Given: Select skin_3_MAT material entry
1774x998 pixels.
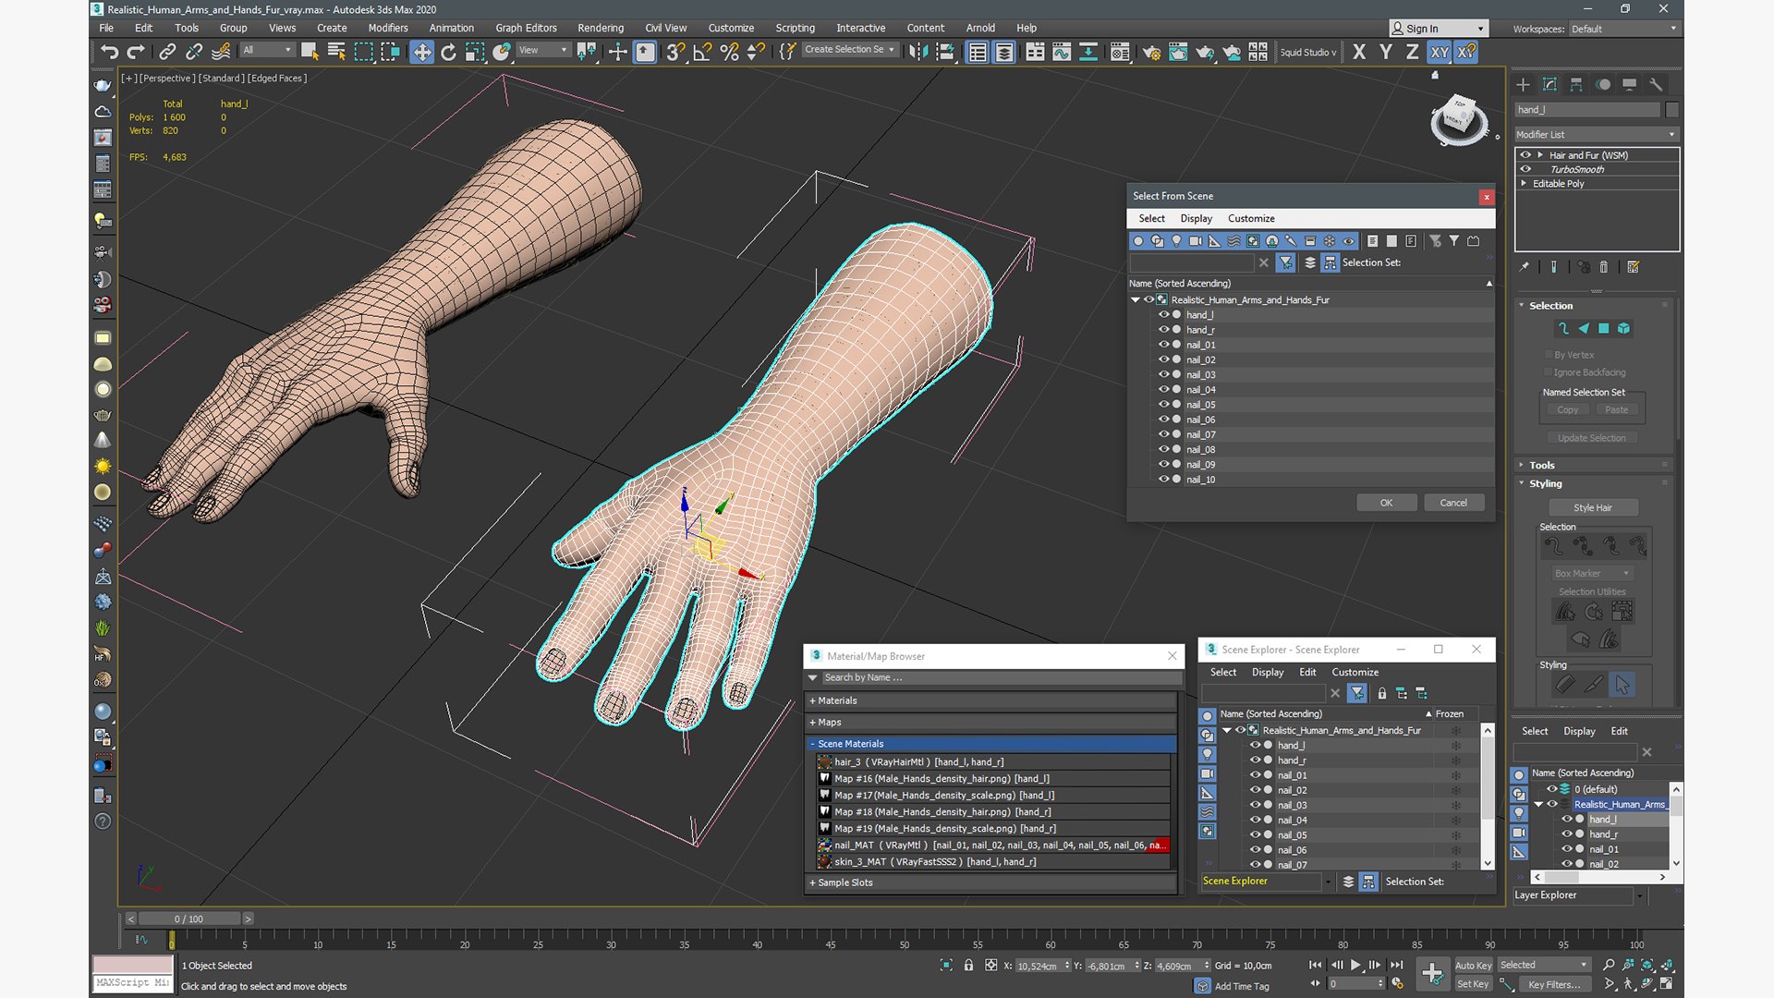Looking at the screenshot, I should 993,862.
